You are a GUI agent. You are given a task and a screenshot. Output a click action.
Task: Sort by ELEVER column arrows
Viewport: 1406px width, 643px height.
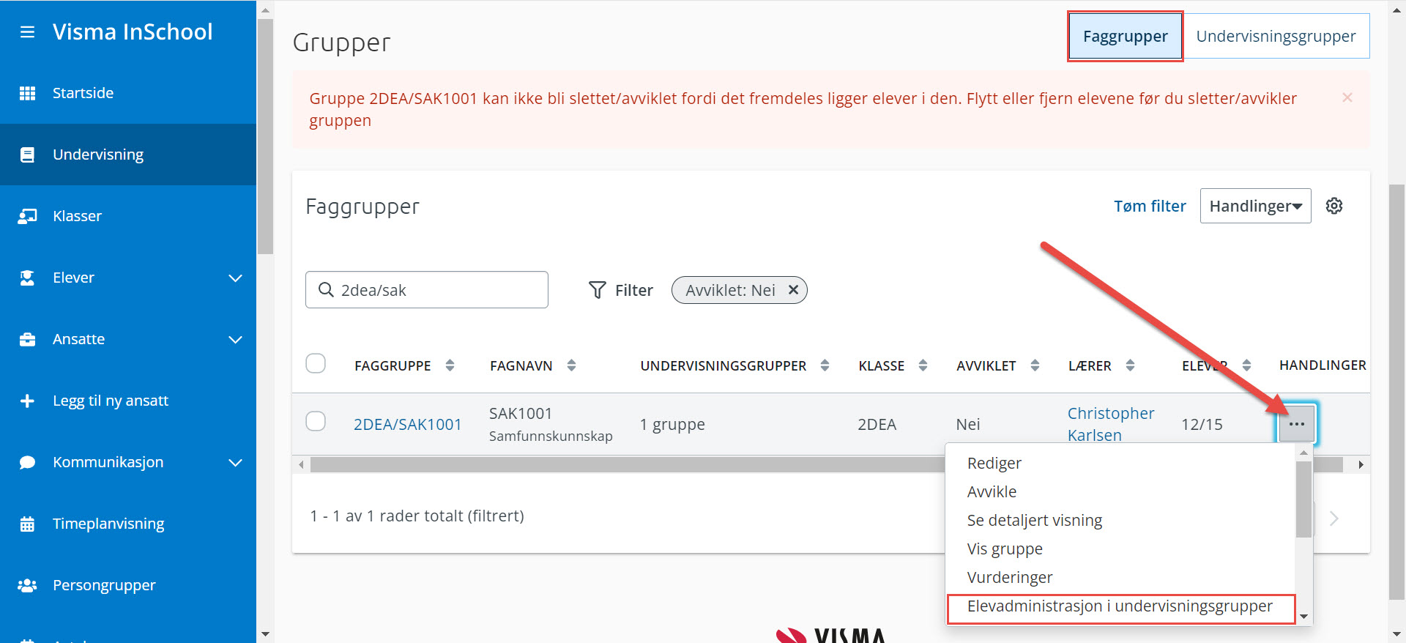tap(1246, 365)
